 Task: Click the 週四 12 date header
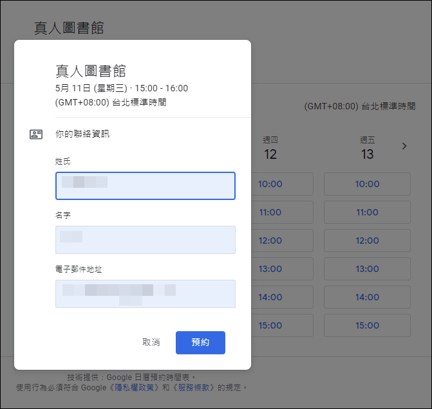(270, 148)
